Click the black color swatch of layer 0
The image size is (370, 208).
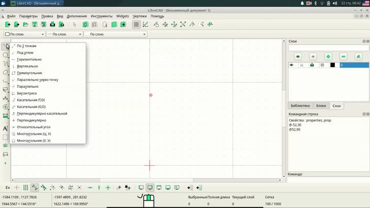point(332,65)
